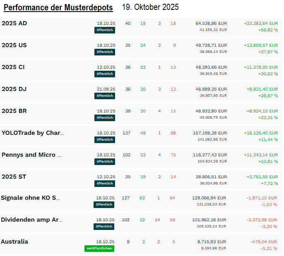Select the 2025 CI portfolio name
The height and width of the screenshot is (256, 284).
tap(13, 67)
